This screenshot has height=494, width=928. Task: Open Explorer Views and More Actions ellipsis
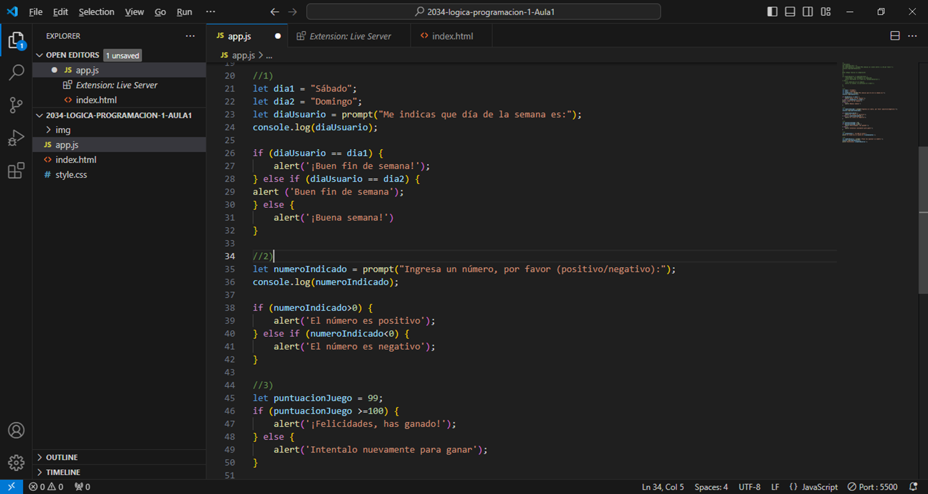[190, 36]
